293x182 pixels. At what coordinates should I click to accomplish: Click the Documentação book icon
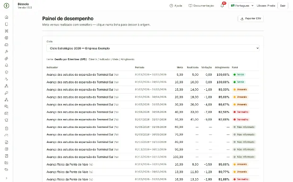(190, 6)
